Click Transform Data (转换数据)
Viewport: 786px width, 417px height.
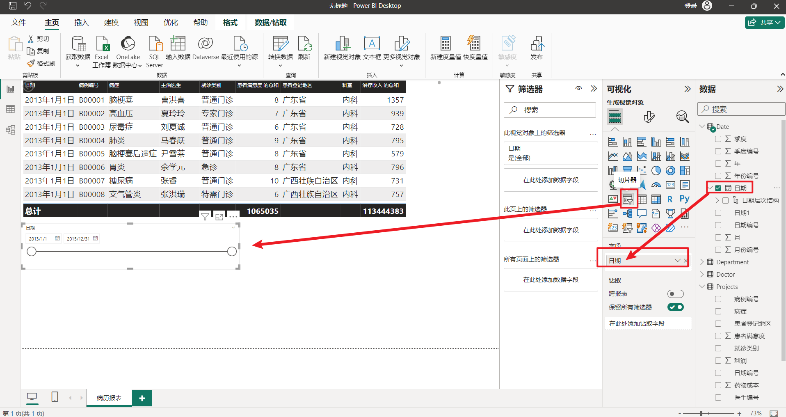click(x=281, y=51)
